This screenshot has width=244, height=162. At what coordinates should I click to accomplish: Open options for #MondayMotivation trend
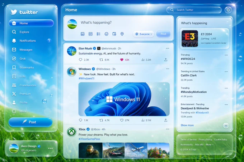[226, 88]
